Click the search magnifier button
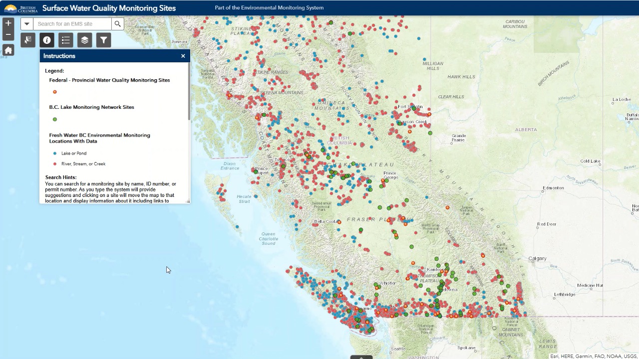 pyautogui.click(x=118, y=24)
